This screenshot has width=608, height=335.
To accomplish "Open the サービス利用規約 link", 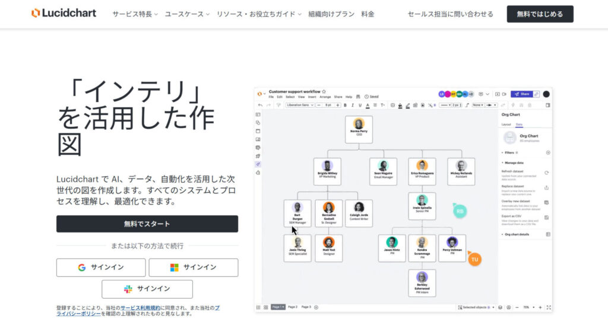I will point(140,308).
